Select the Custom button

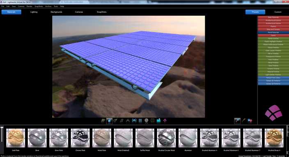(278, 12)
